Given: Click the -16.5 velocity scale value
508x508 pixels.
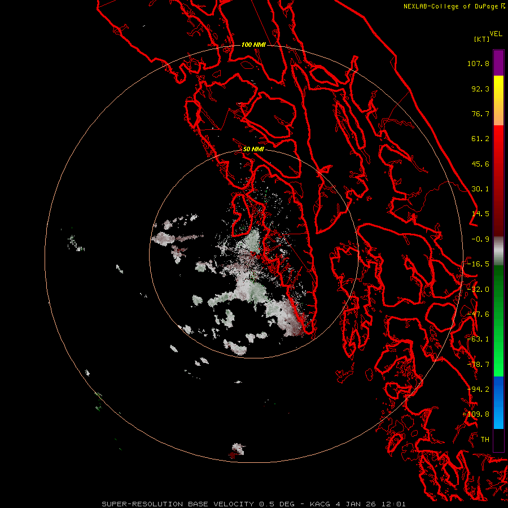Looking at the screenshot, I should tap(478, 264).
